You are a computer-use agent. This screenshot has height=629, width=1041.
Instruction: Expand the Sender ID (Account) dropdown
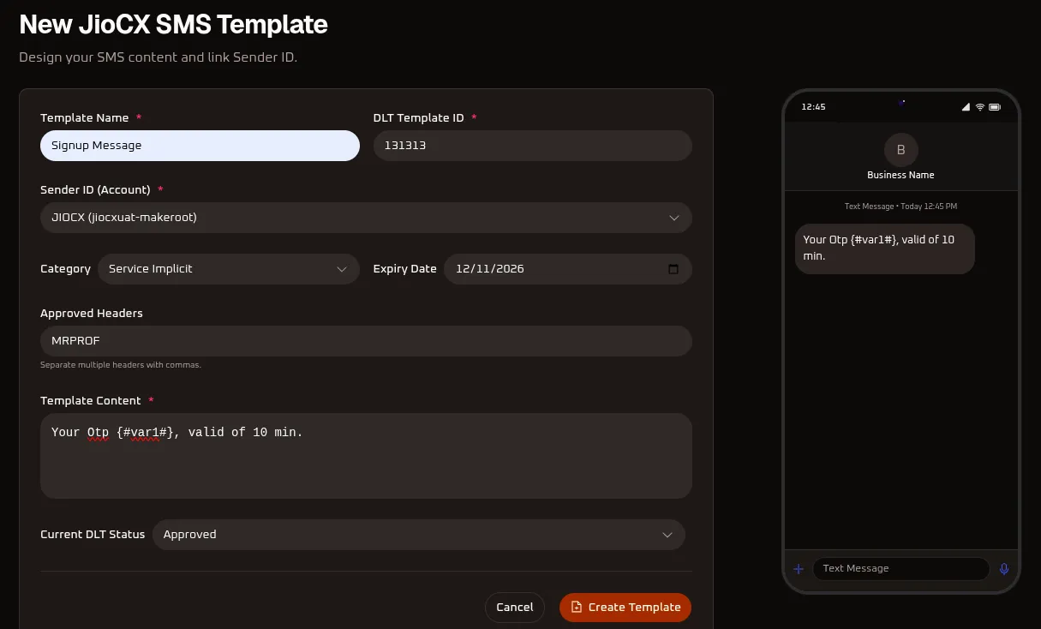click(366, 218)
